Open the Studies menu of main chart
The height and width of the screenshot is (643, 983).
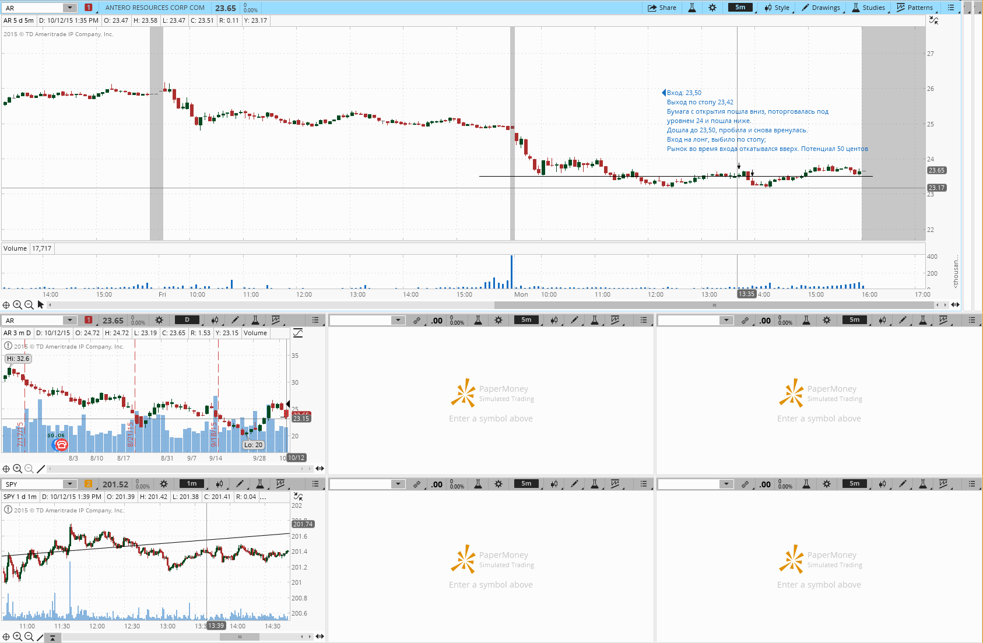pyautogui.click(x=869, y=8)
